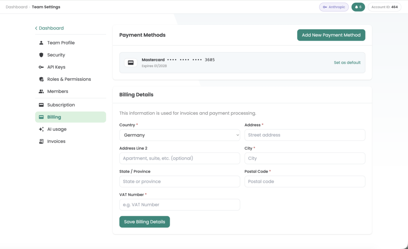Image resolution: width=408 pixels, height=249 pixels.
Task: Click Save Billing Details button
Action: click(x=144, y=222)
